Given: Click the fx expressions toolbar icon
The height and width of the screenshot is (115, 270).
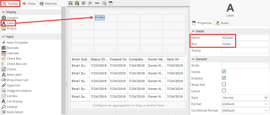Looking at the screenshot, I should tap(90, 3).
